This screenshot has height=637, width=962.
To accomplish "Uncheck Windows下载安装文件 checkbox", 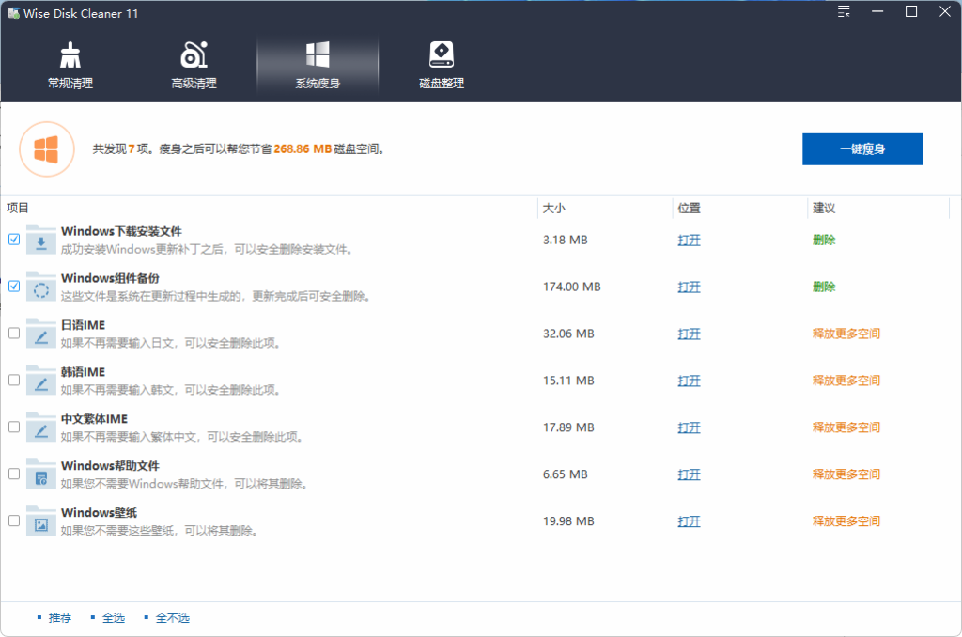I will click(14, 240).
